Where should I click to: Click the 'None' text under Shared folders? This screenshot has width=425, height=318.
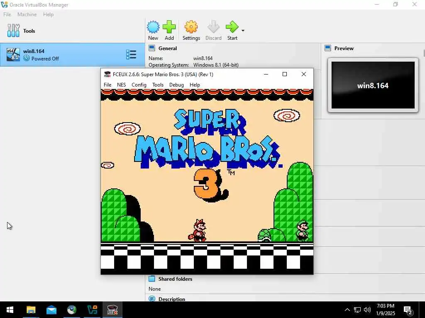click(x=154, y=289)
